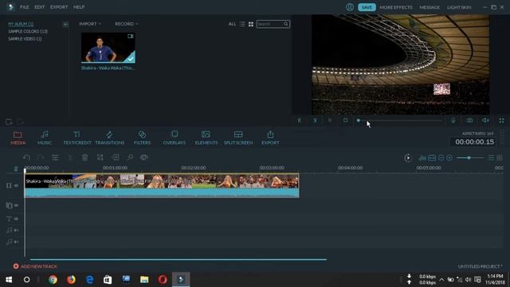Click the second playback skip control
510x287 pixels.
(315, 120)
